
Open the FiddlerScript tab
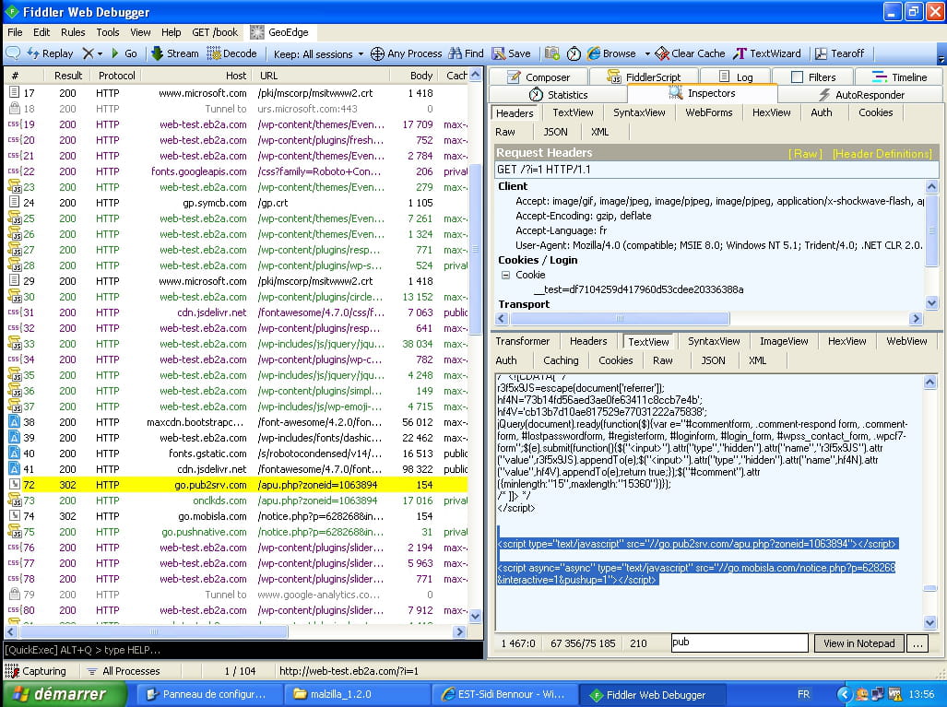click(645, 77)
